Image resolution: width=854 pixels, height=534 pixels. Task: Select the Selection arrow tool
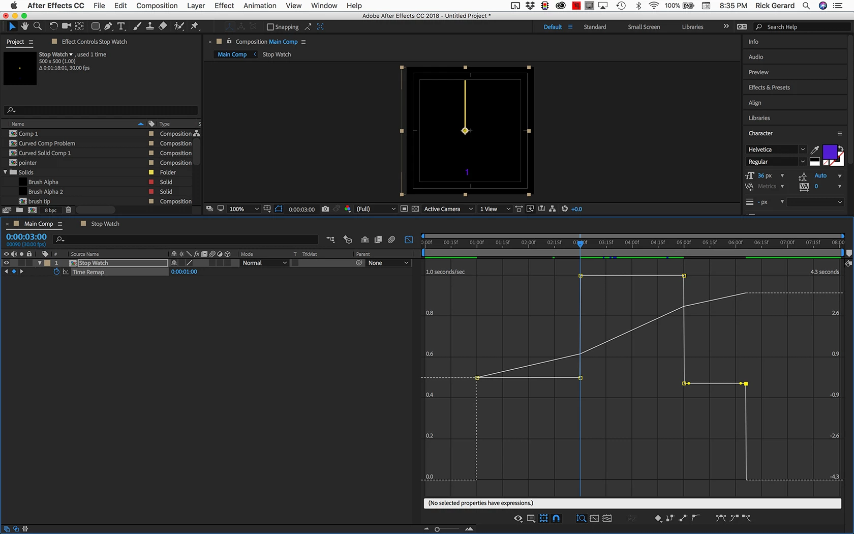[12, 26]
